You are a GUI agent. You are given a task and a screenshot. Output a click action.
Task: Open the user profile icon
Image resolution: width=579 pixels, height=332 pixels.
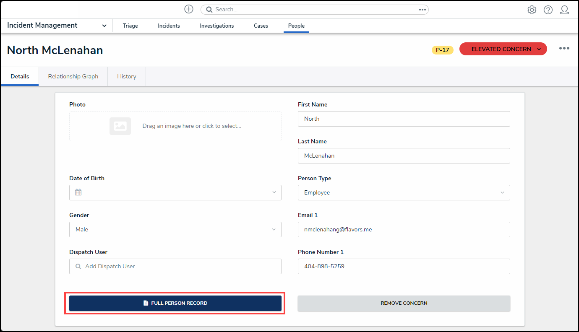564,10
